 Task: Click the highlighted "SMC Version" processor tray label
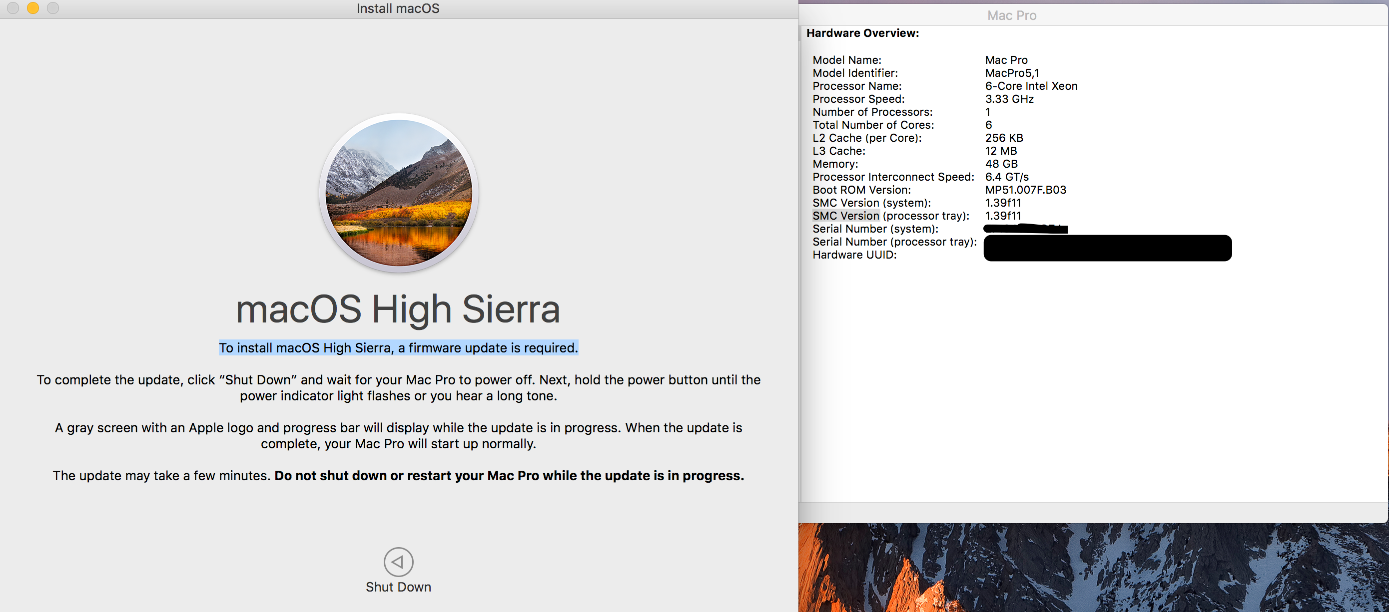(x=845, y=216)
